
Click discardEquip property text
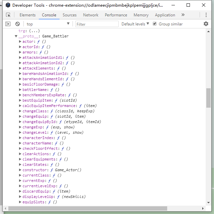pos(36,191)
